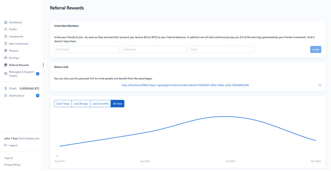Click the Dashboard home icon
Screen dimensions: 331x171
click(5, 22)
